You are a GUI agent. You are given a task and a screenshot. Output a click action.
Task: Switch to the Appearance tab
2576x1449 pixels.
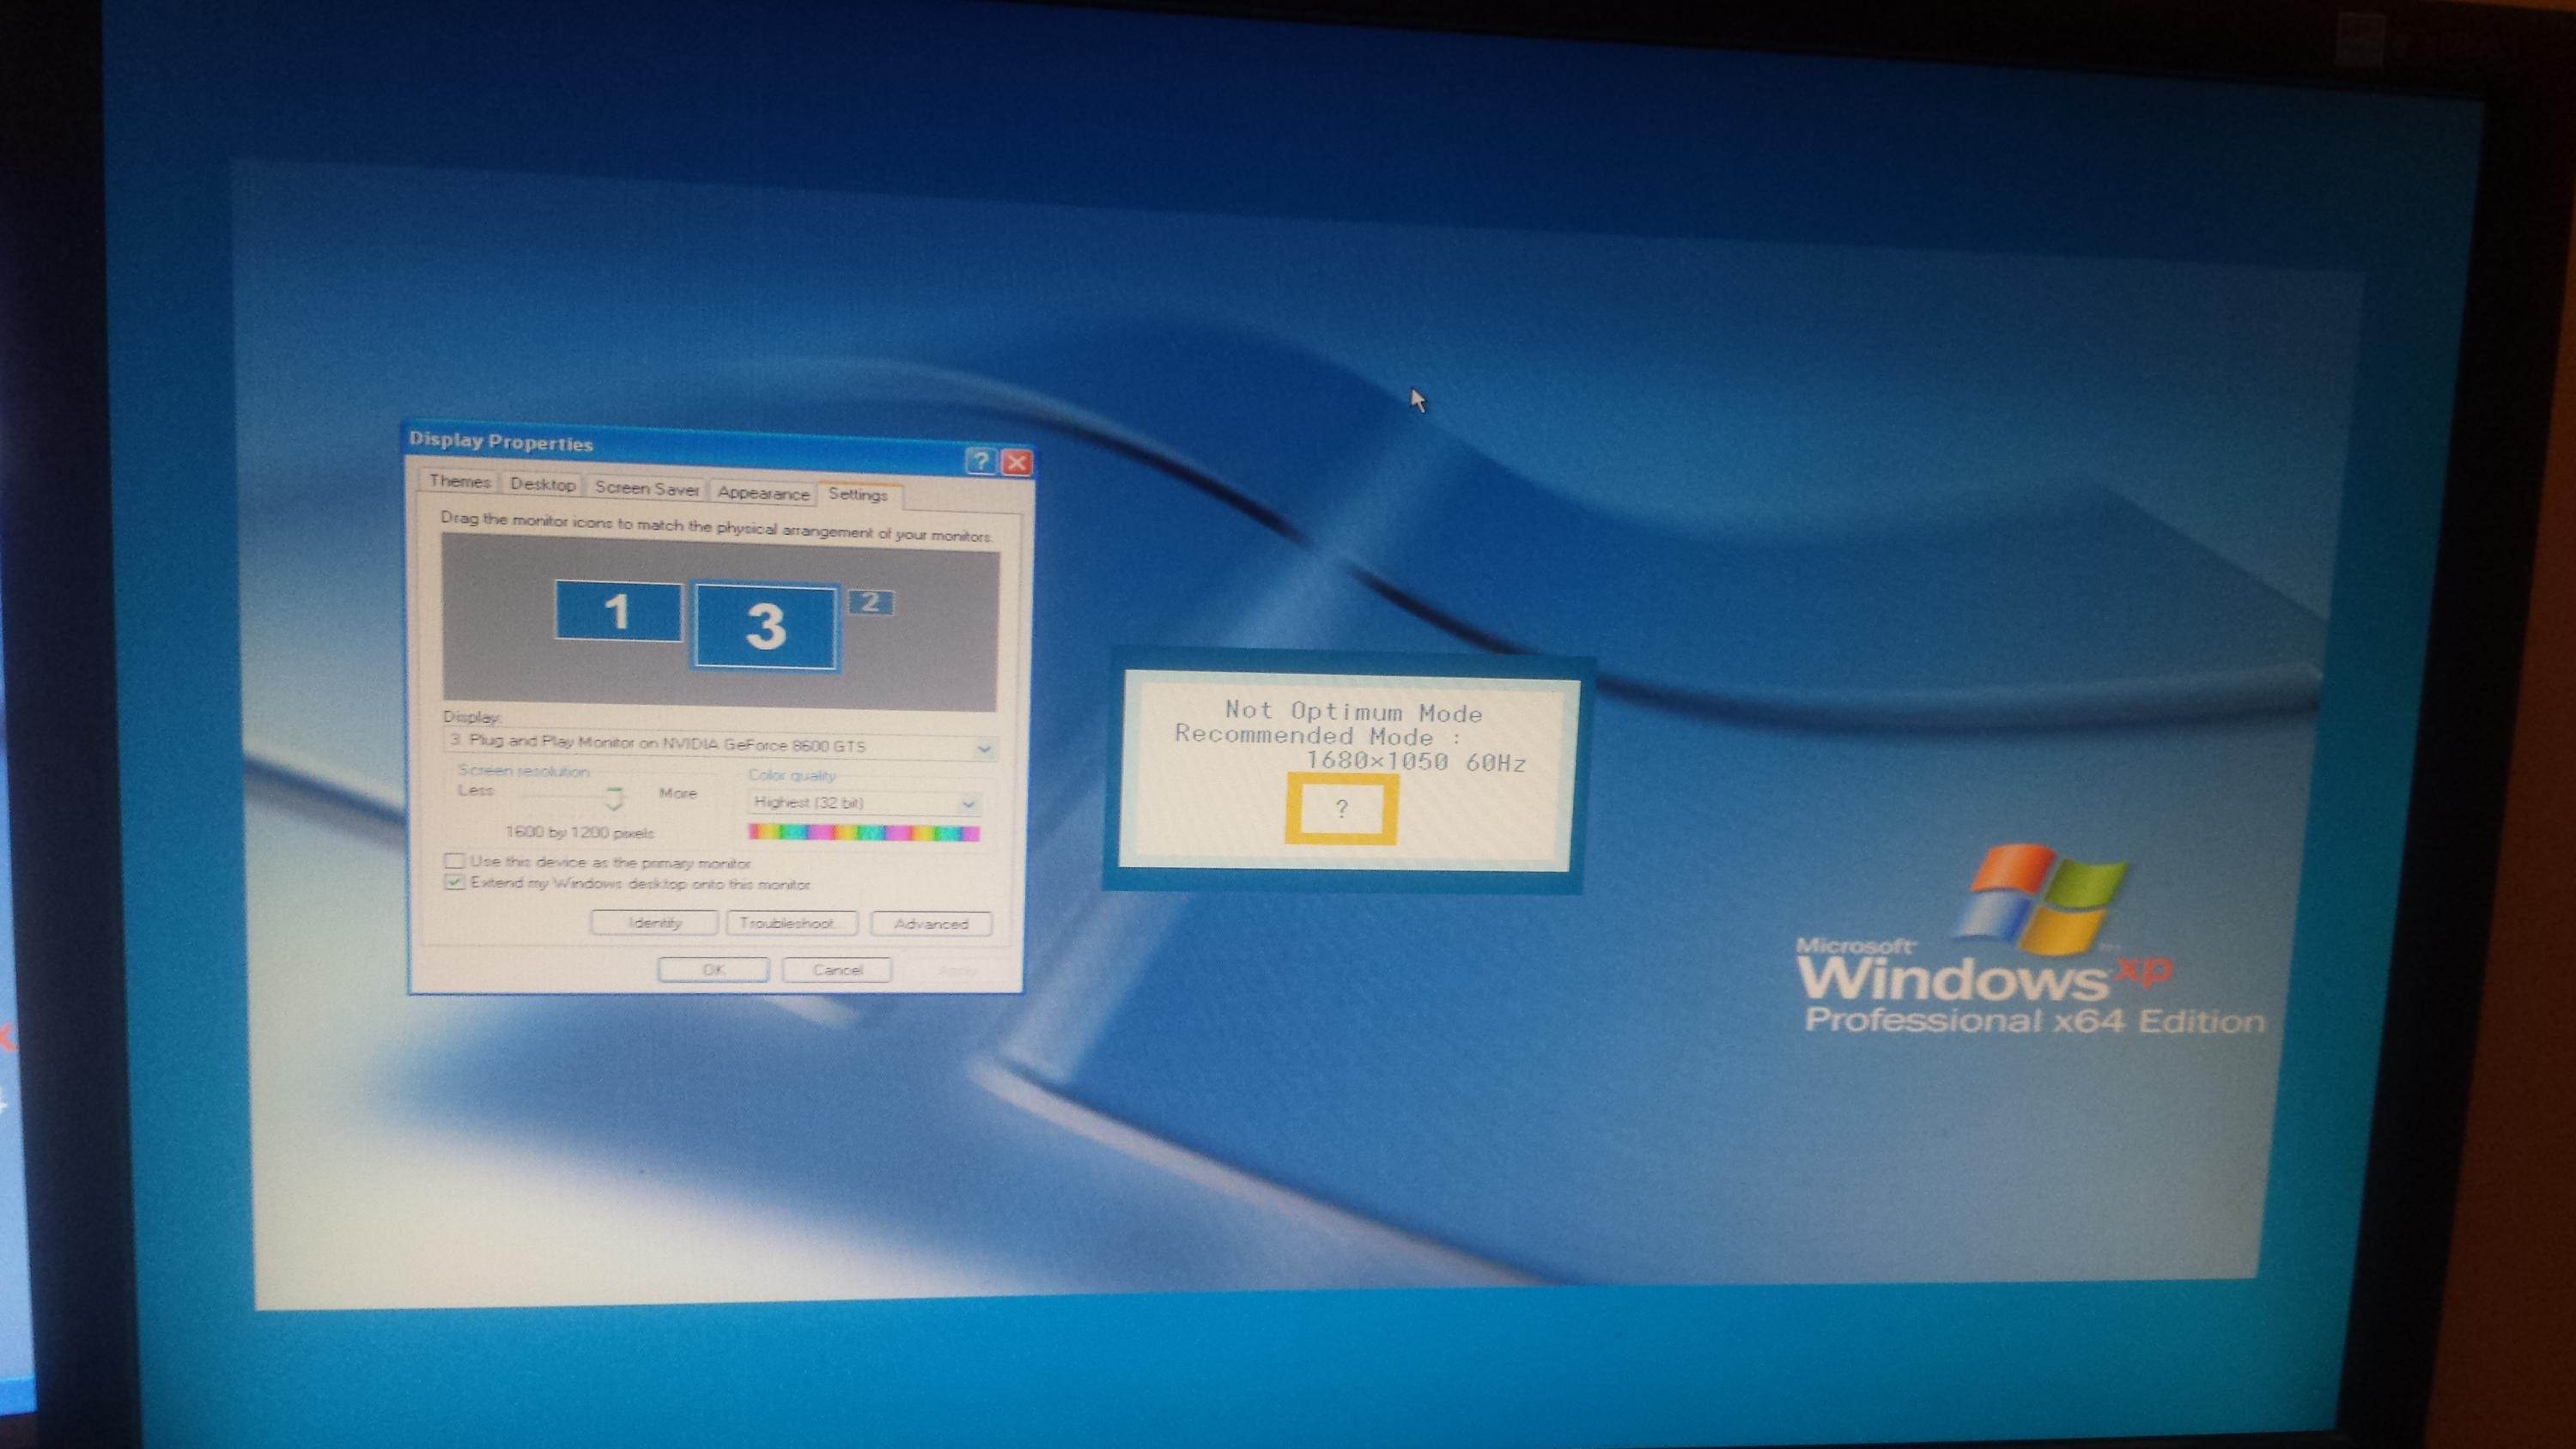763,493
